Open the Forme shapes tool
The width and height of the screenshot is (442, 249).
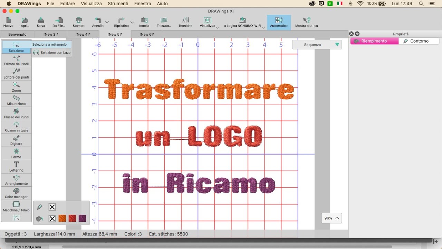pyautogui.click(x=16, y=154)
